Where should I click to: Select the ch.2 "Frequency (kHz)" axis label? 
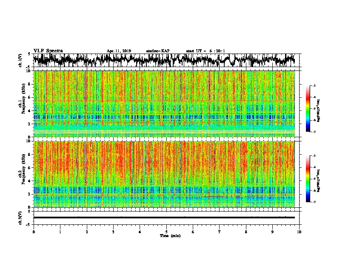(x=23, y=169)
